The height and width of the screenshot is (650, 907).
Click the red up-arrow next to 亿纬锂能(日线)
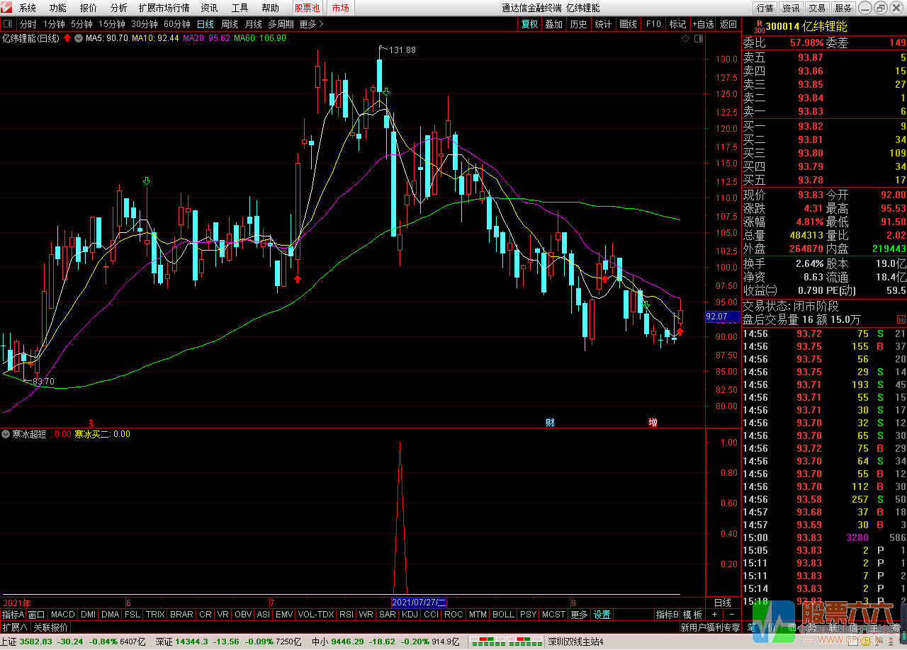pos(67,38)
